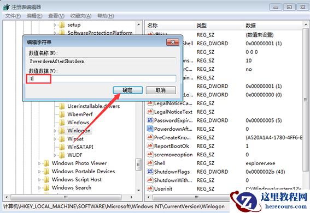
Task: Expand the Windows Portable Devices node
Action: coord(39,172)
